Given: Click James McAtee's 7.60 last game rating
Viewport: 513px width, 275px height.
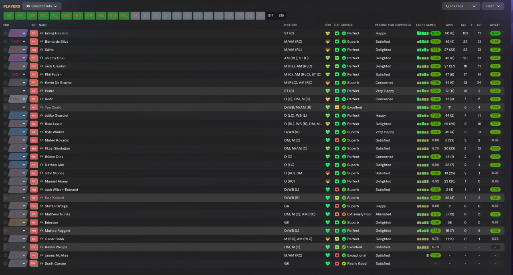Looking at the screenshot, I should click(435, 255).
